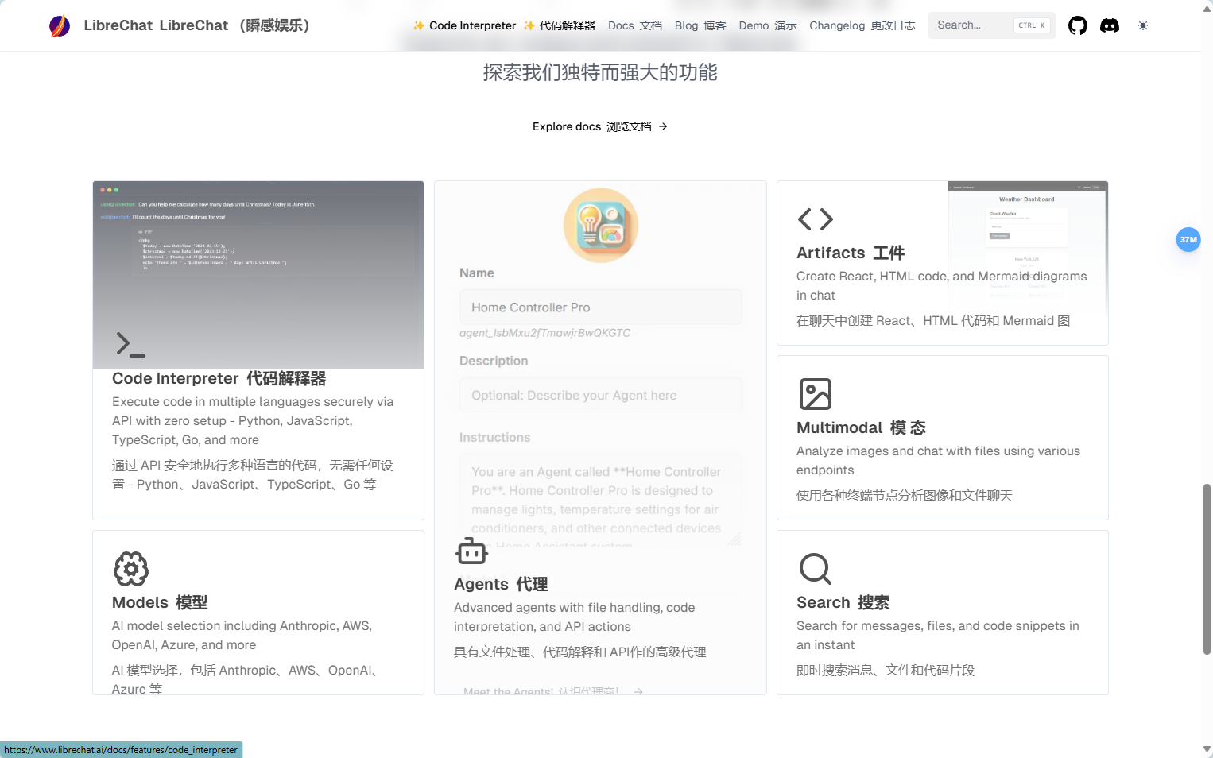The image size is (1213, 758).
Task: Open the Demo 演示 menu item
Action: click(768, 25)
